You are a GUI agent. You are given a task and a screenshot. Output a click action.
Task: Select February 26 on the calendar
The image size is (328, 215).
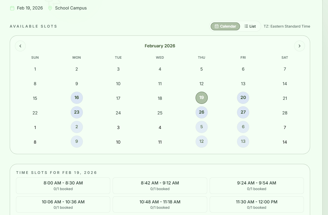click(x=202, y=112)
